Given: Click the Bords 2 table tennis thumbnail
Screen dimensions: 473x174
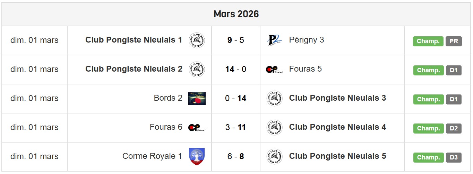Looking at the screenshot, I should coord(197,99).
